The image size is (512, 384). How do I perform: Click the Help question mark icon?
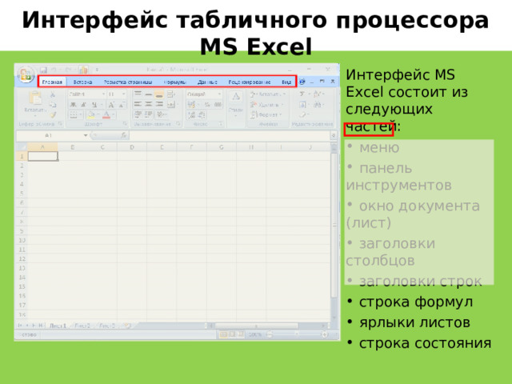(302, 82)
